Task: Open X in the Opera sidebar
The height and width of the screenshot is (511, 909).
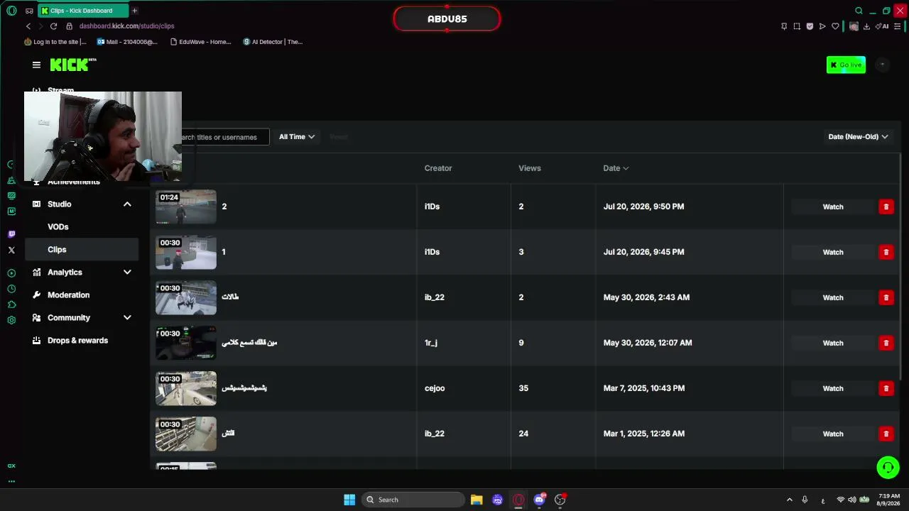Action: (x=11, y=250)
